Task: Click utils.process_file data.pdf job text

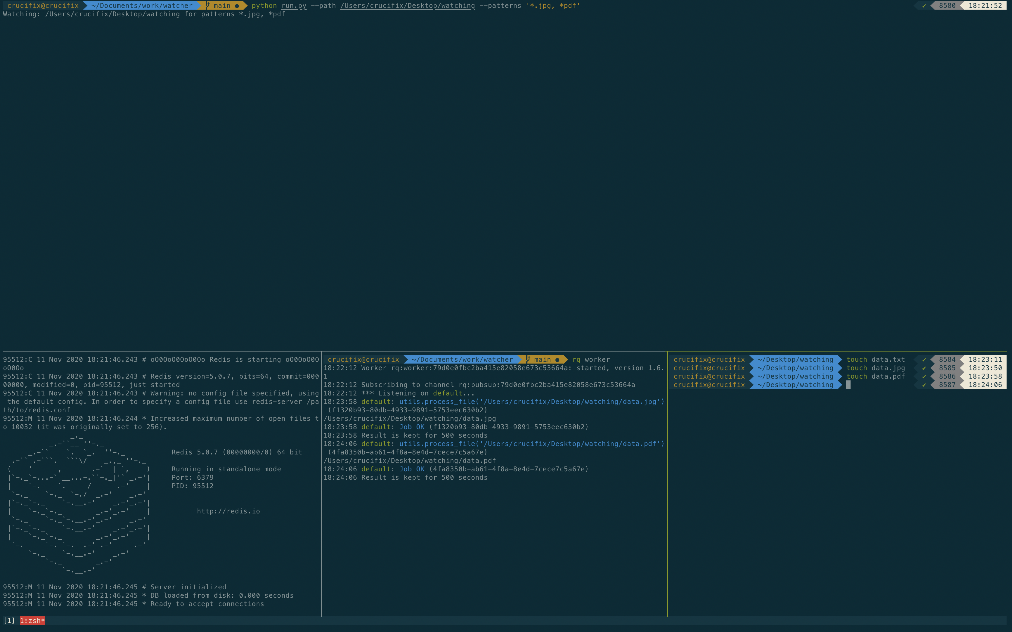Action: pyautogui.click(x=532, y=444)
